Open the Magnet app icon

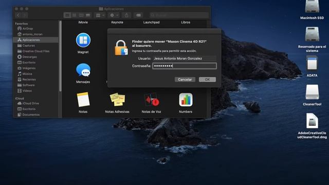(83, 40)
